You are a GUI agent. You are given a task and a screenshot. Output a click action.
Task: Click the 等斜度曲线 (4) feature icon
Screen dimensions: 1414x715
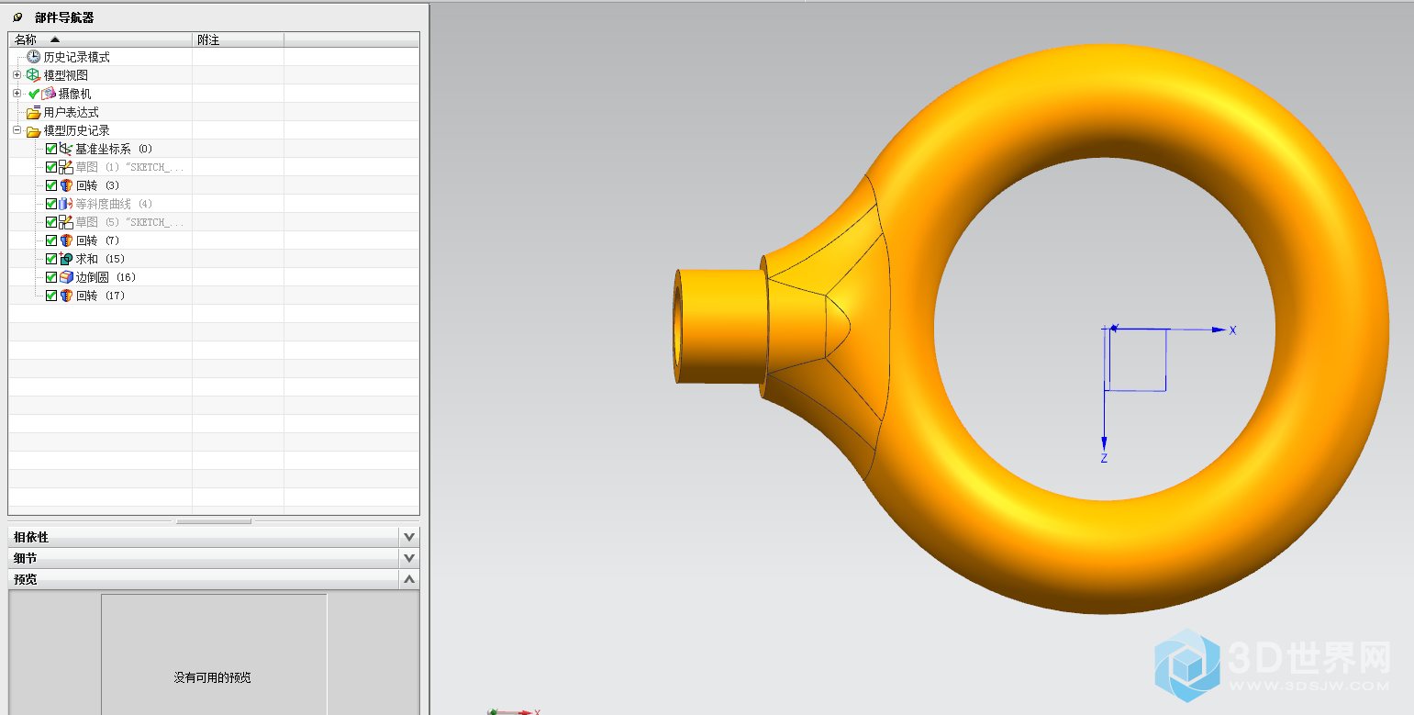click(x=66, y=204)
